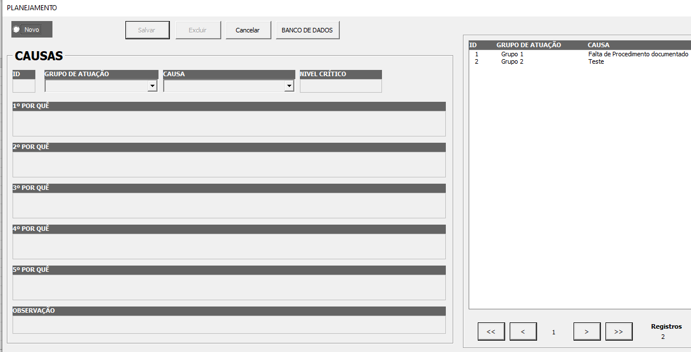Go to last page with >> button
This screenshot has height=352, width=691.
[x=619, y=332]
